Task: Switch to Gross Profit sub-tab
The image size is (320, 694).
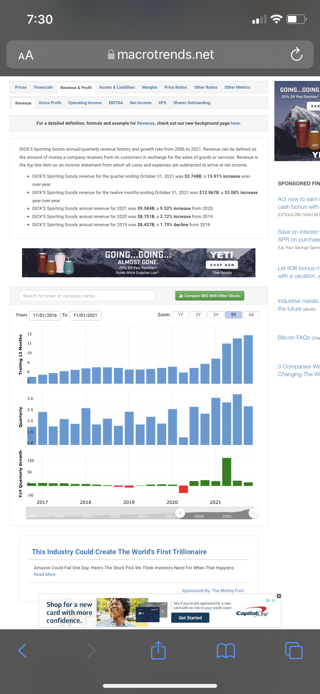Action: [50, 103]
